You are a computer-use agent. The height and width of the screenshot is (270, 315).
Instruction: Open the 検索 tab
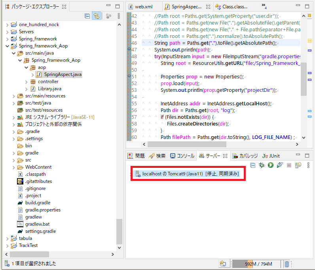[157, 156]
